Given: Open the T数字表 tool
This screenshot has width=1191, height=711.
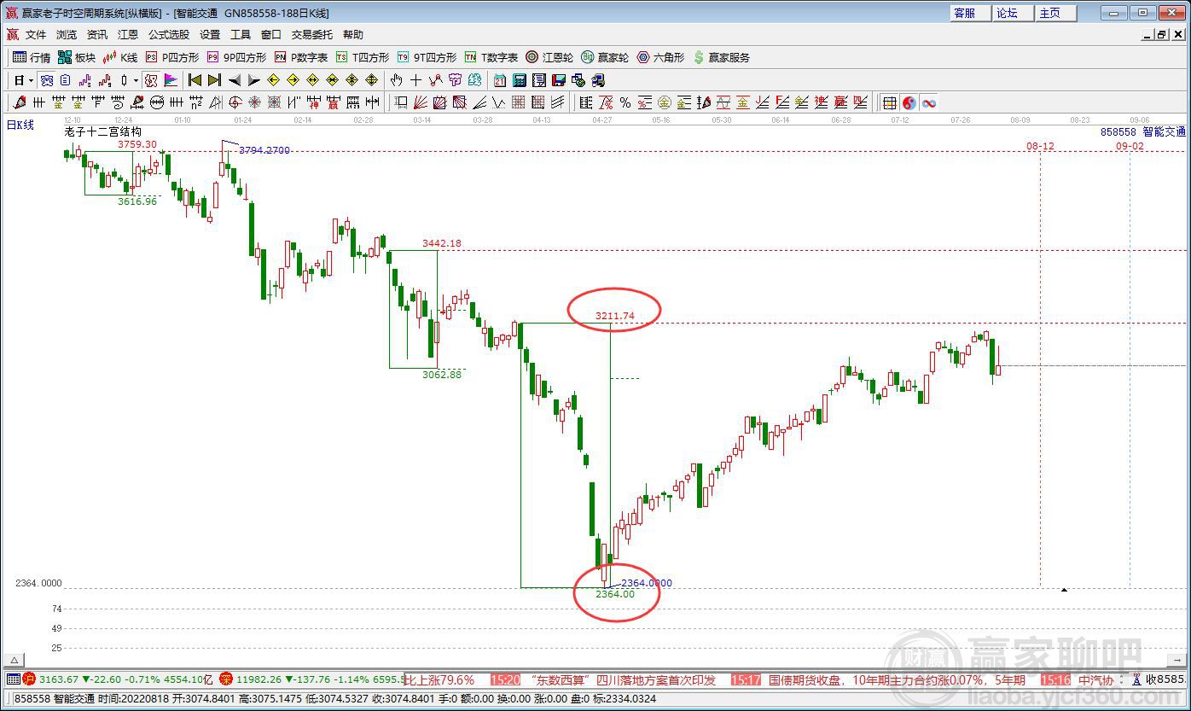Looking at the screenshot, I should [x=491, y=57].
